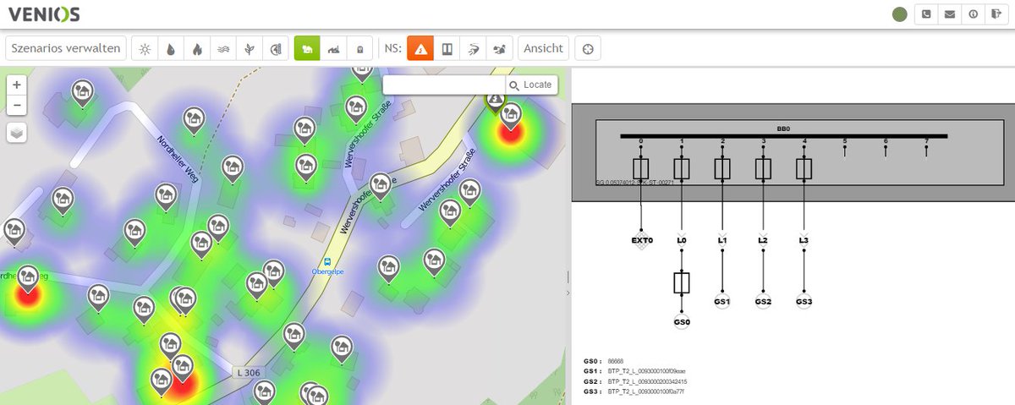
Task: Toggle the wind waves layer icon
Action: [x=223, y=48]
